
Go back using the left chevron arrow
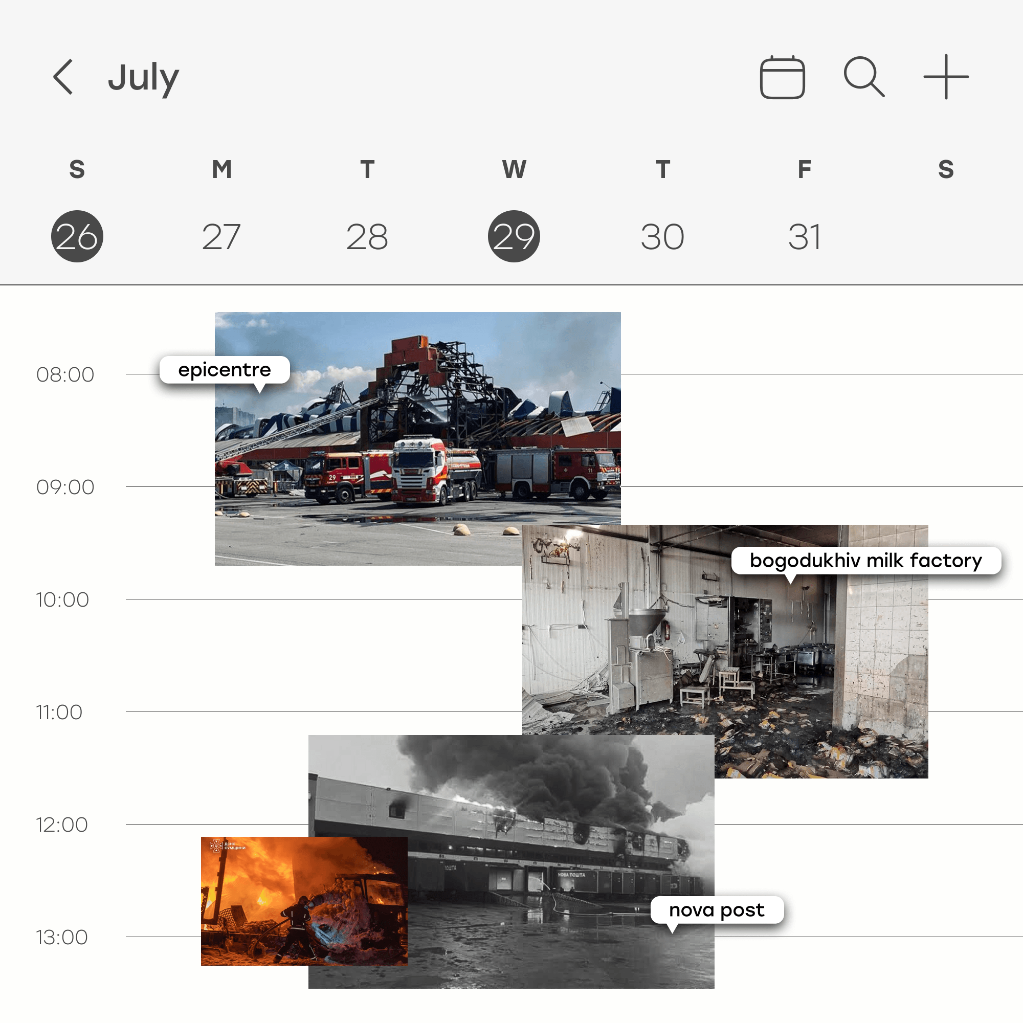(63, 77)
